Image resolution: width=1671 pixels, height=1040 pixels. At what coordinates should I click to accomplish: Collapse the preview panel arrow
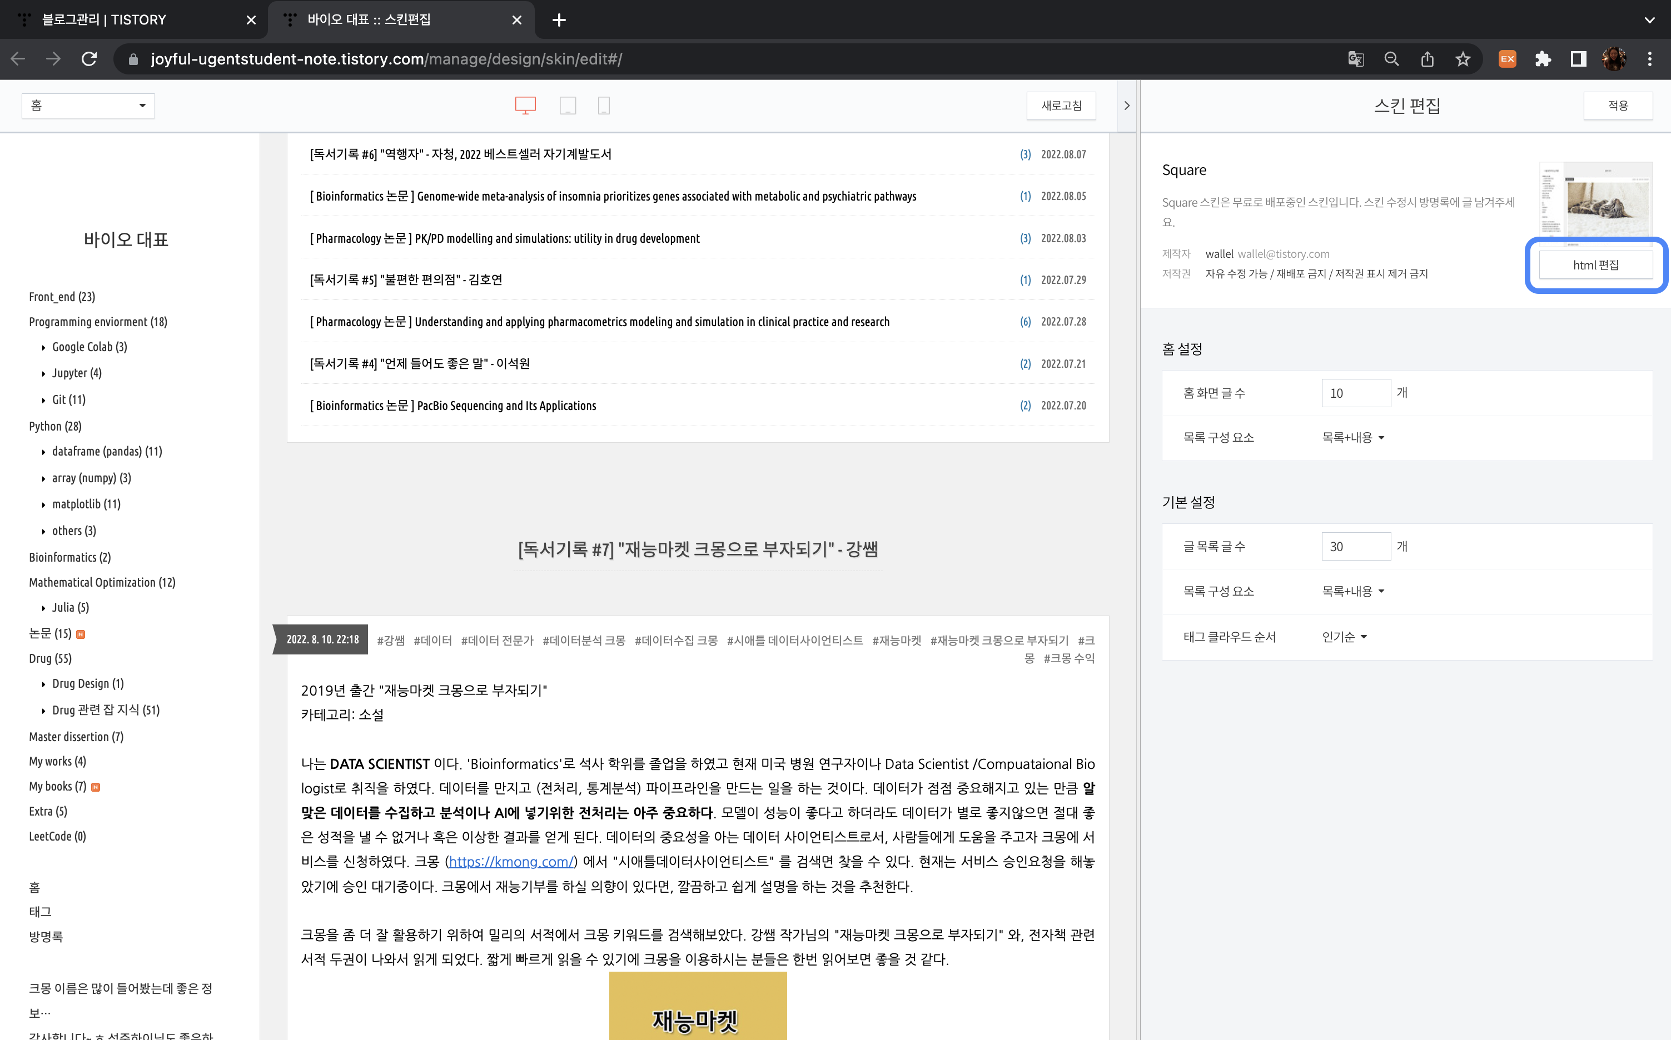pyautogui.click(x=1127, y=105)
